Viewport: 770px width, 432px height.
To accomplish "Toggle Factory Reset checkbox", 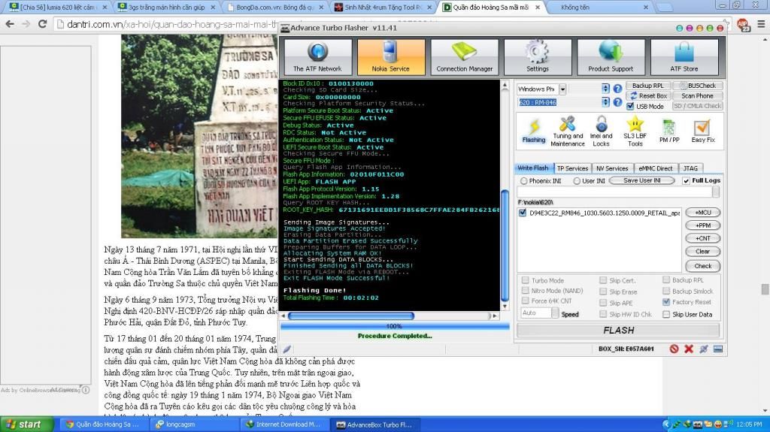I will [666, 302].
